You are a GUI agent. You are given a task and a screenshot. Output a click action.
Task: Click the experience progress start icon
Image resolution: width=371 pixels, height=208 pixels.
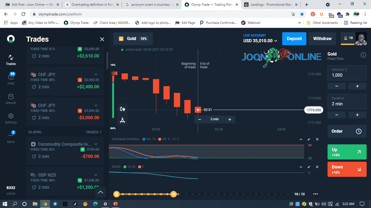tap(116, 194)
